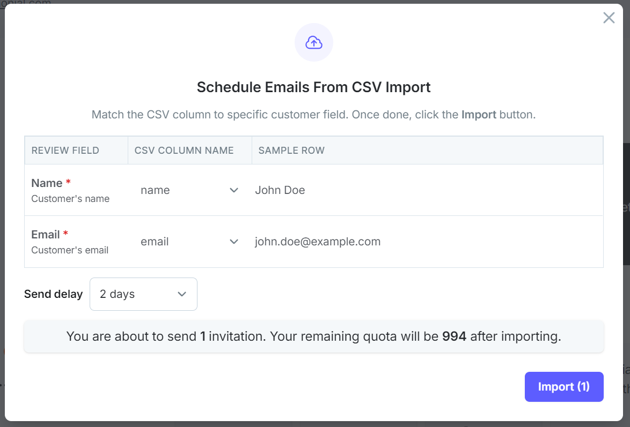Select the REVIEW FIELD column header
The height and width of the screenshot is (427, 630).
coord(65,151)
